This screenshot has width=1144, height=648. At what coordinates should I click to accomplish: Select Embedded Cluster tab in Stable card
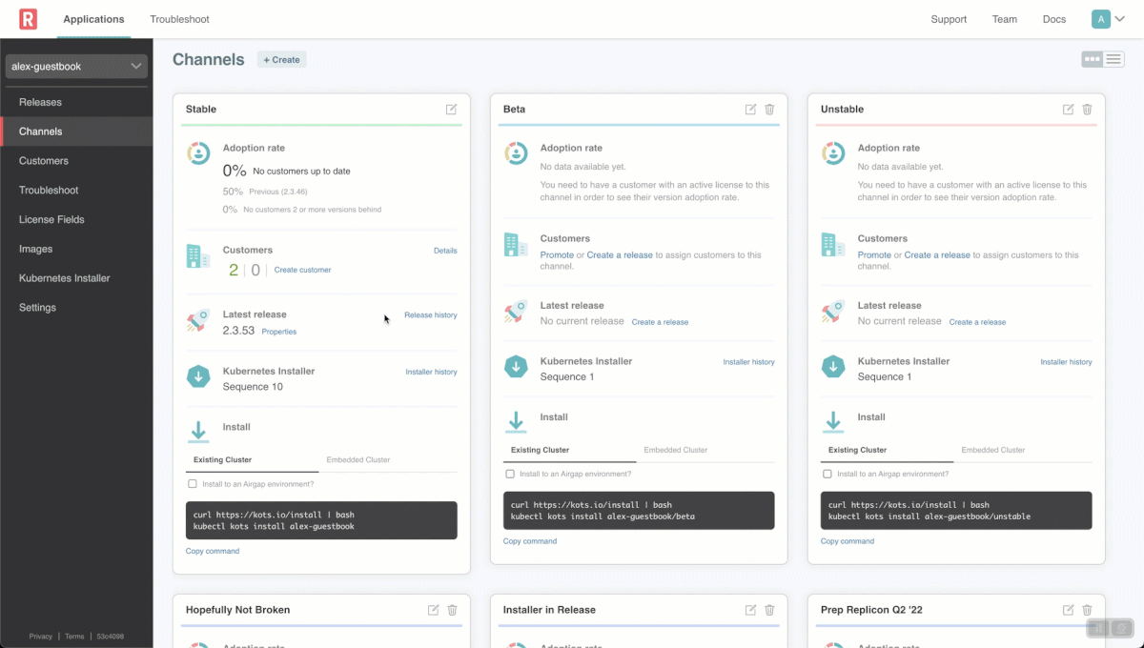point(358,460)
